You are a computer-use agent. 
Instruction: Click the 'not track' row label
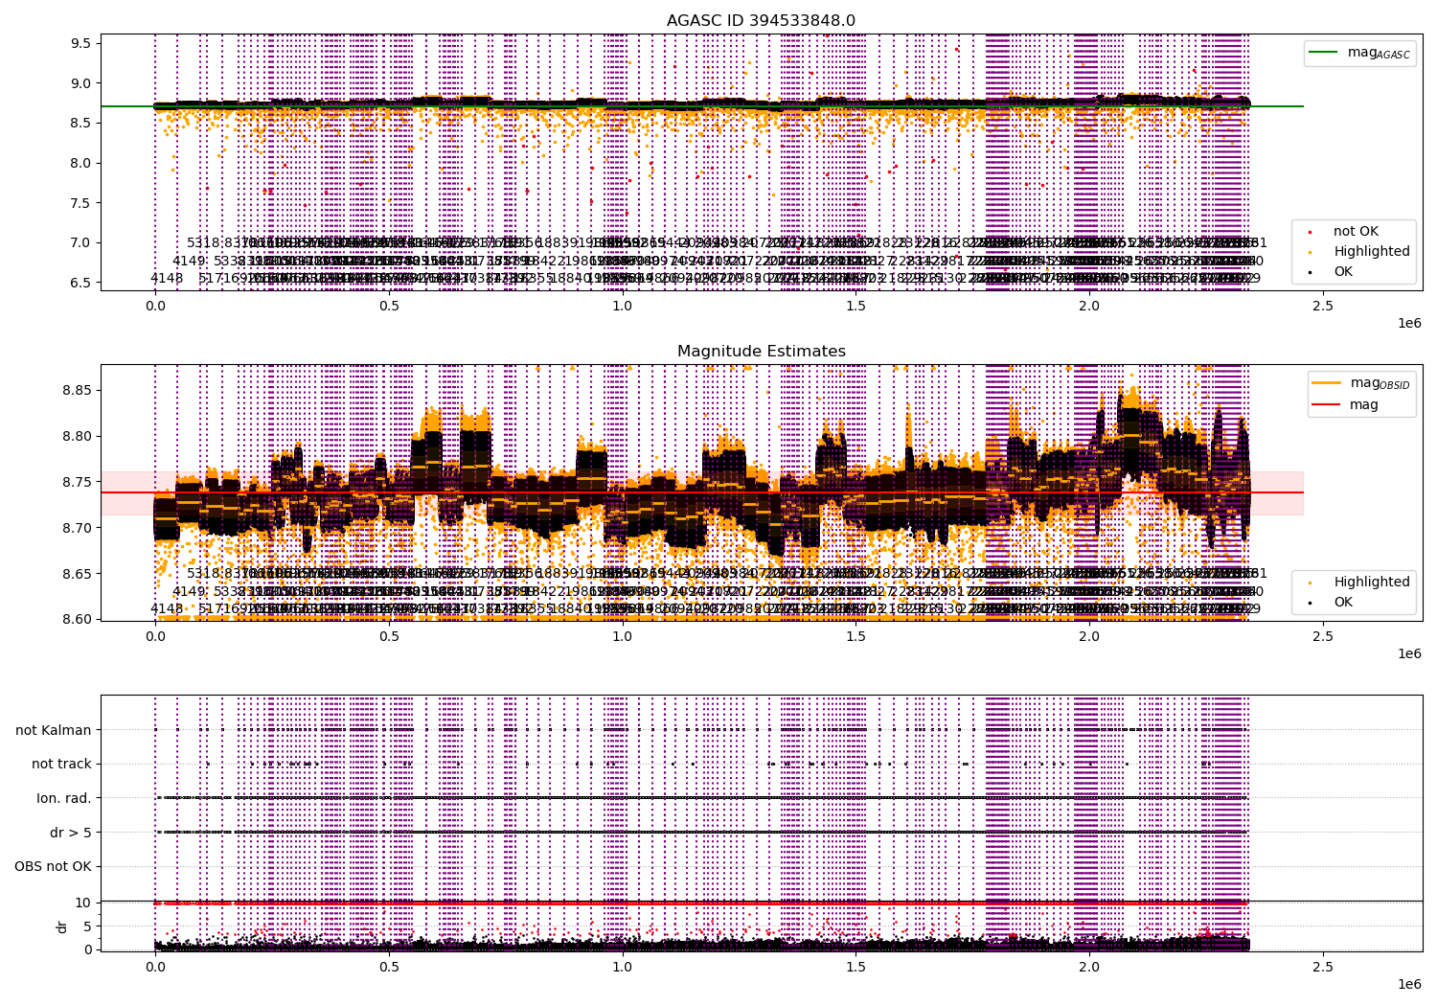[61, 764]
